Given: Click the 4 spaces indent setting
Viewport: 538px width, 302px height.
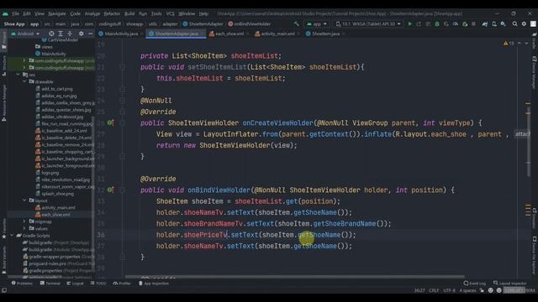Looking at the screenshot, I should [x=467, y=290].
